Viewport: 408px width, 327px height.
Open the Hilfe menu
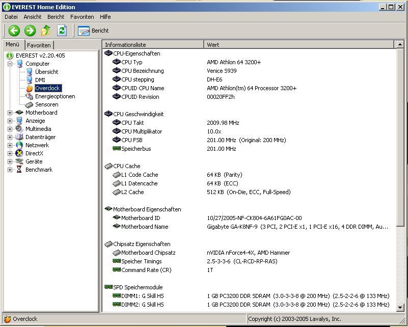[x=105, y=17]
